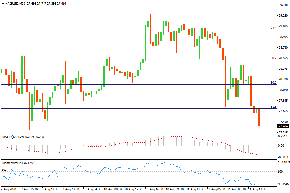This screenshot has width=290, height=193.
Task: Click the 103.6071 Momentum scale value
Action: click(x=283, y=163)
